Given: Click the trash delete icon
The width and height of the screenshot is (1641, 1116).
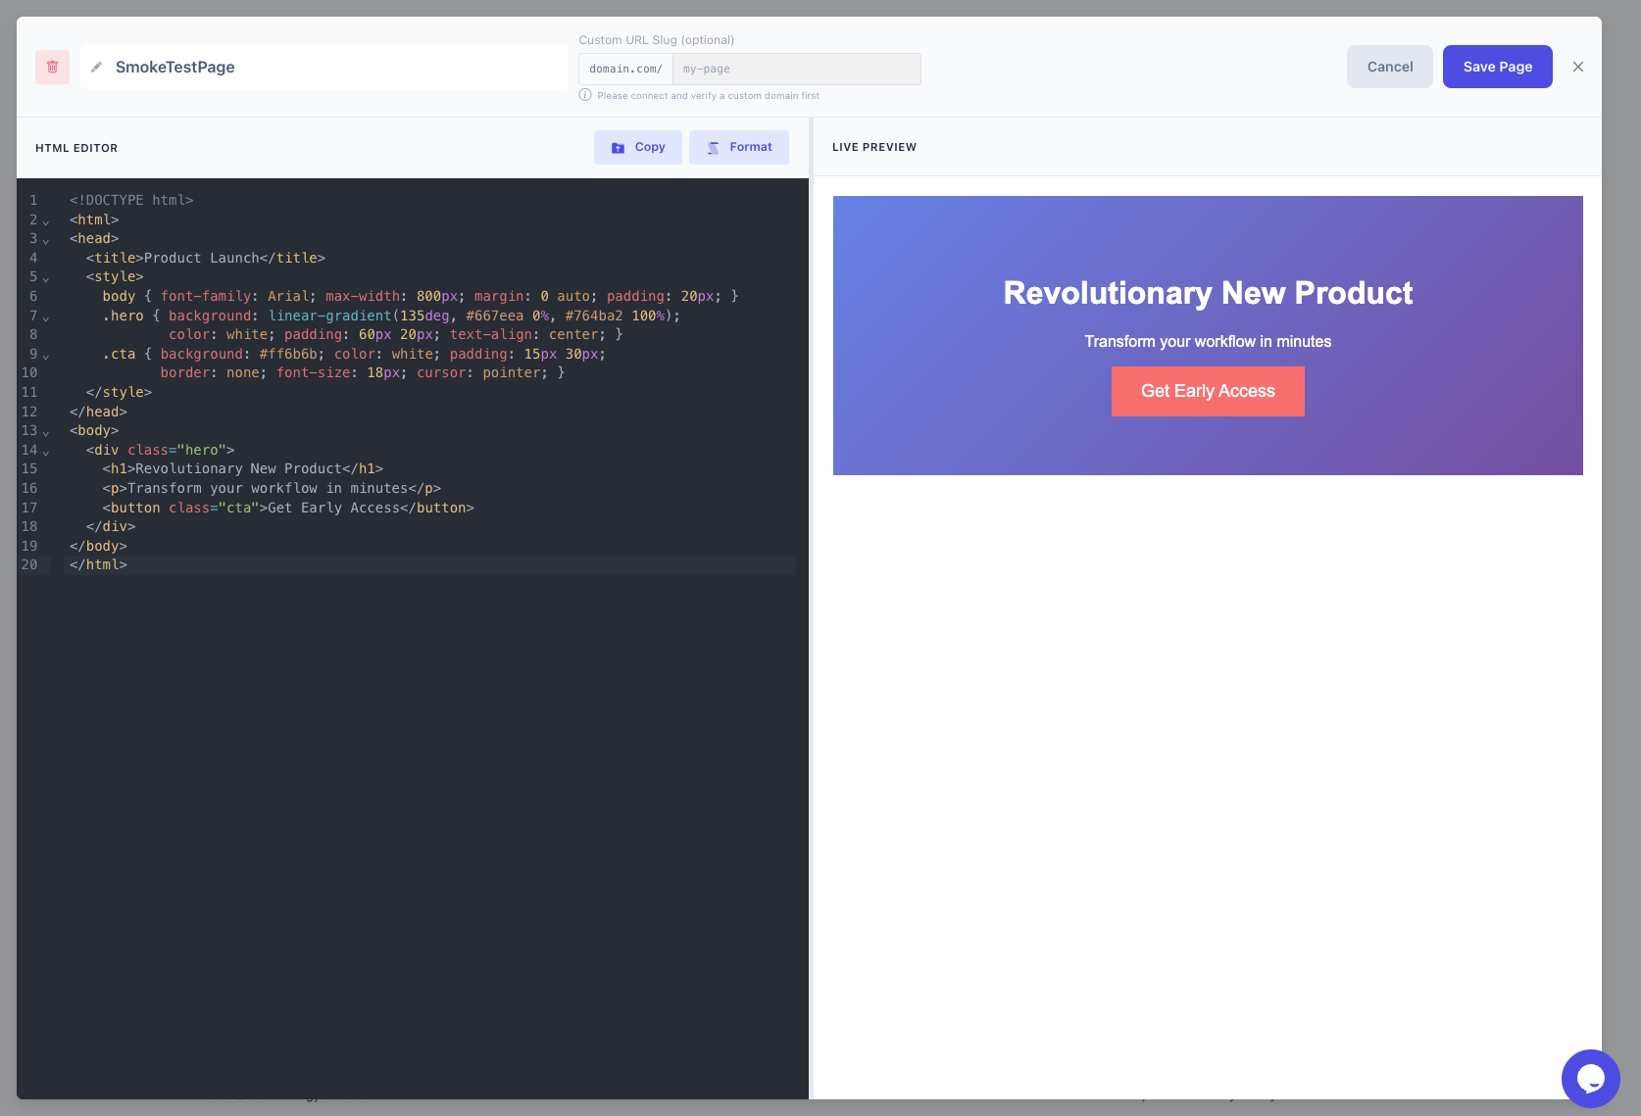Looking at the screenshot, I should (52, 67).
